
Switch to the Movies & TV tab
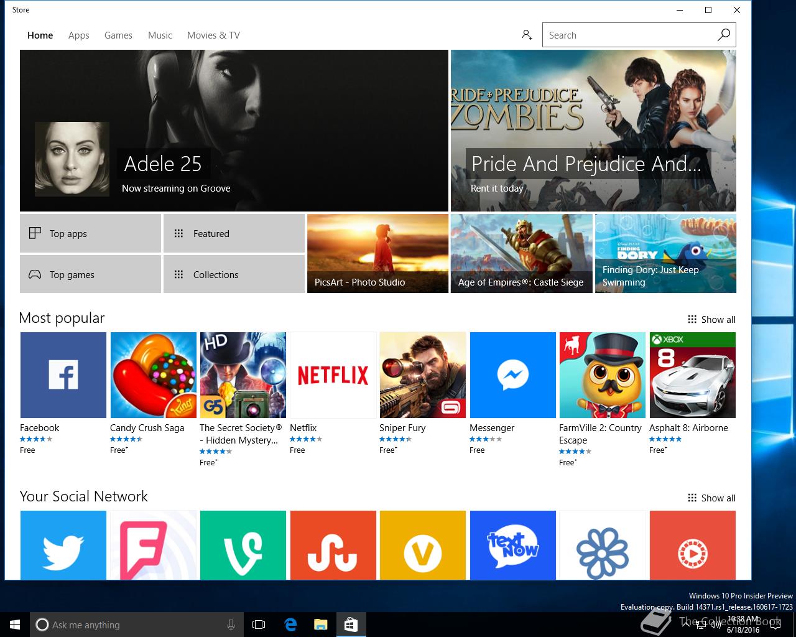(213, 35)
